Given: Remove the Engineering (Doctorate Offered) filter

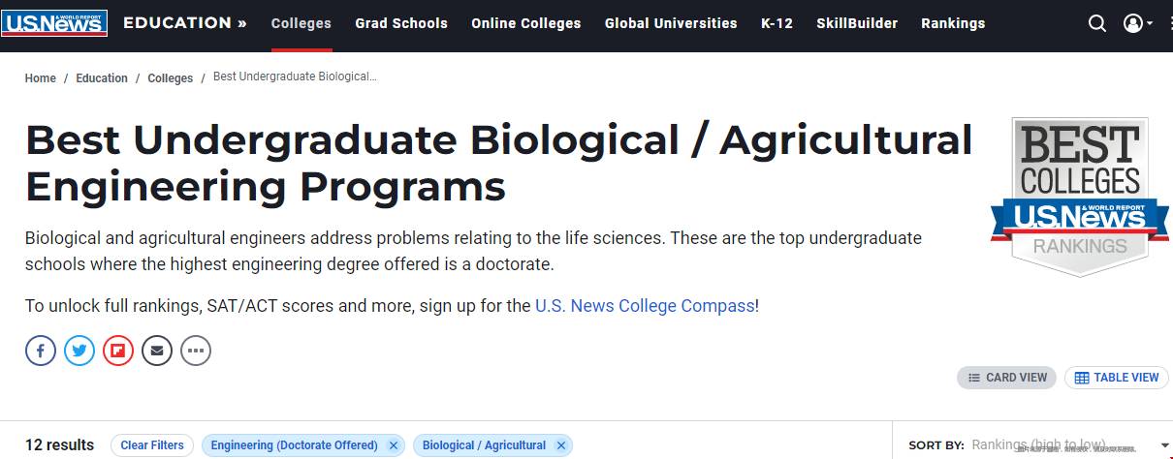Looking at the screenshot, I should (394, 445).
